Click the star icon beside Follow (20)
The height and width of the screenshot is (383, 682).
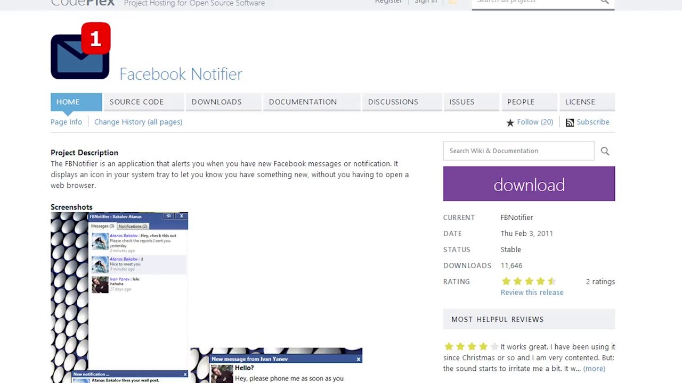[510, 122]
